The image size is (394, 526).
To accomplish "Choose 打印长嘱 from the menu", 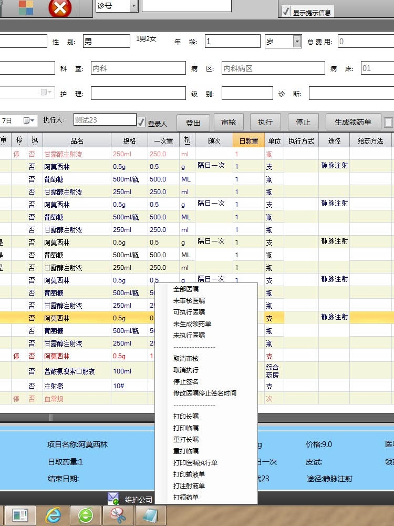I will (186, 416).
